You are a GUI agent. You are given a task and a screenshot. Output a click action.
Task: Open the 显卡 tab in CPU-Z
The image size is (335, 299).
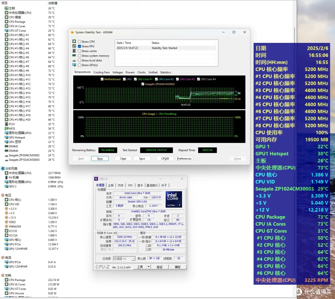(x=140, y=185)
